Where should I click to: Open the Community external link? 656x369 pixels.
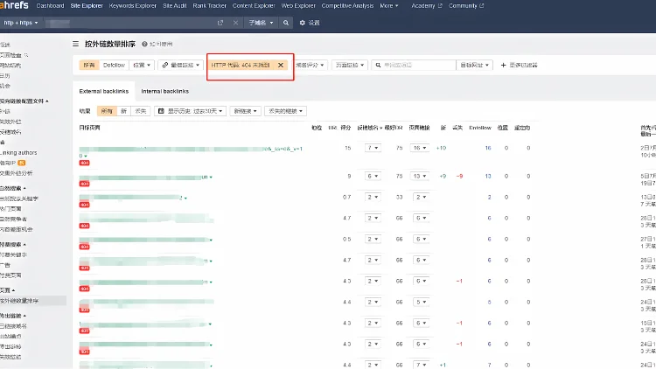[x=466, y=6]
